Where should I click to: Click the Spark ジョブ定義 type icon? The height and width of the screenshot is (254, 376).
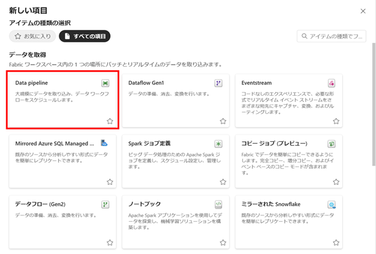pyautogui.click(x=219, y=143)
